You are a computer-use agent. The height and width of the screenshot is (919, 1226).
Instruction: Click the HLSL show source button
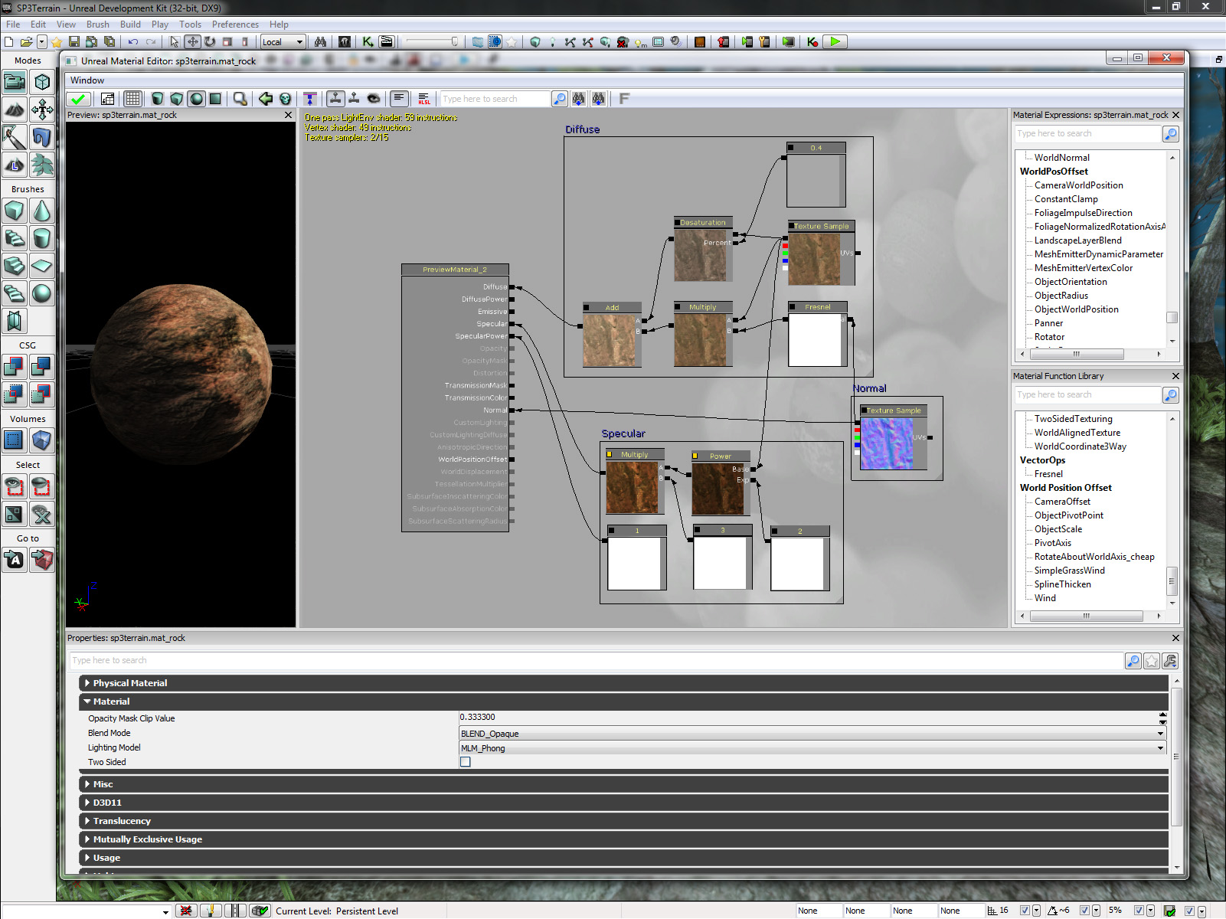pos(423,99)
